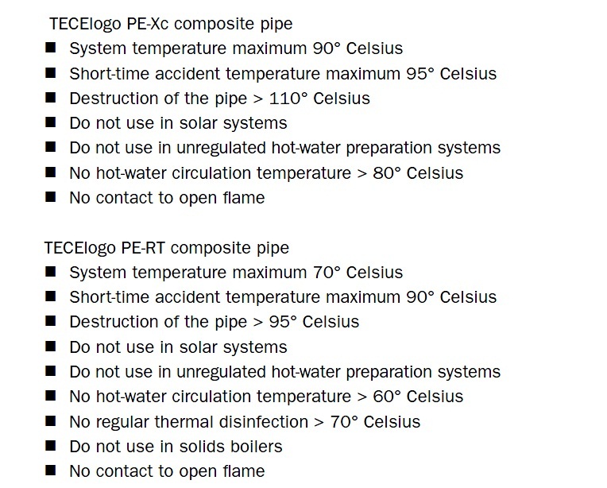Click the unregulated hot-water line in PE-RT section

click(284, 372)
